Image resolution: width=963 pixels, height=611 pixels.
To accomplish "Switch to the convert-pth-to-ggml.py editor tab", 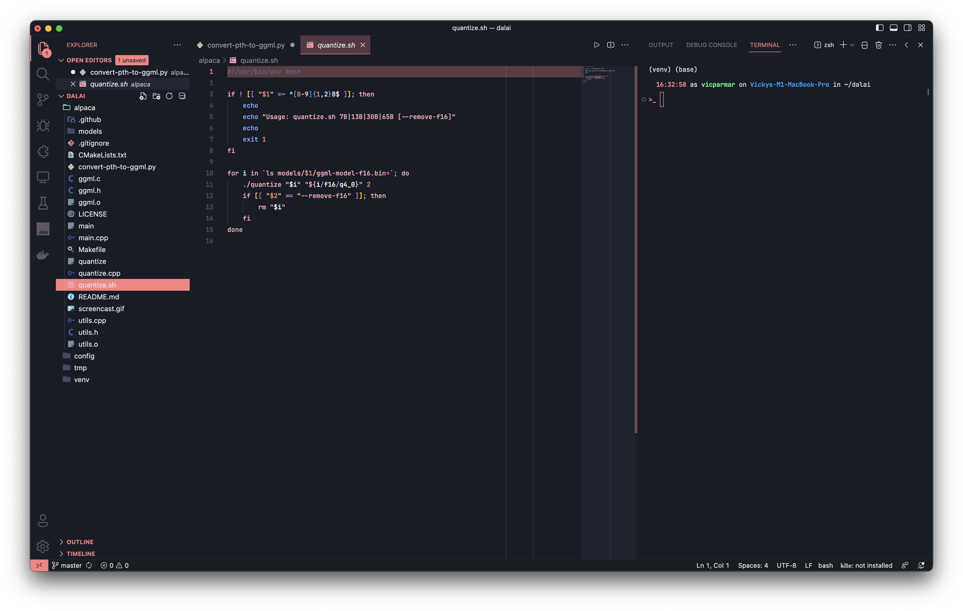I will [246, 45].
